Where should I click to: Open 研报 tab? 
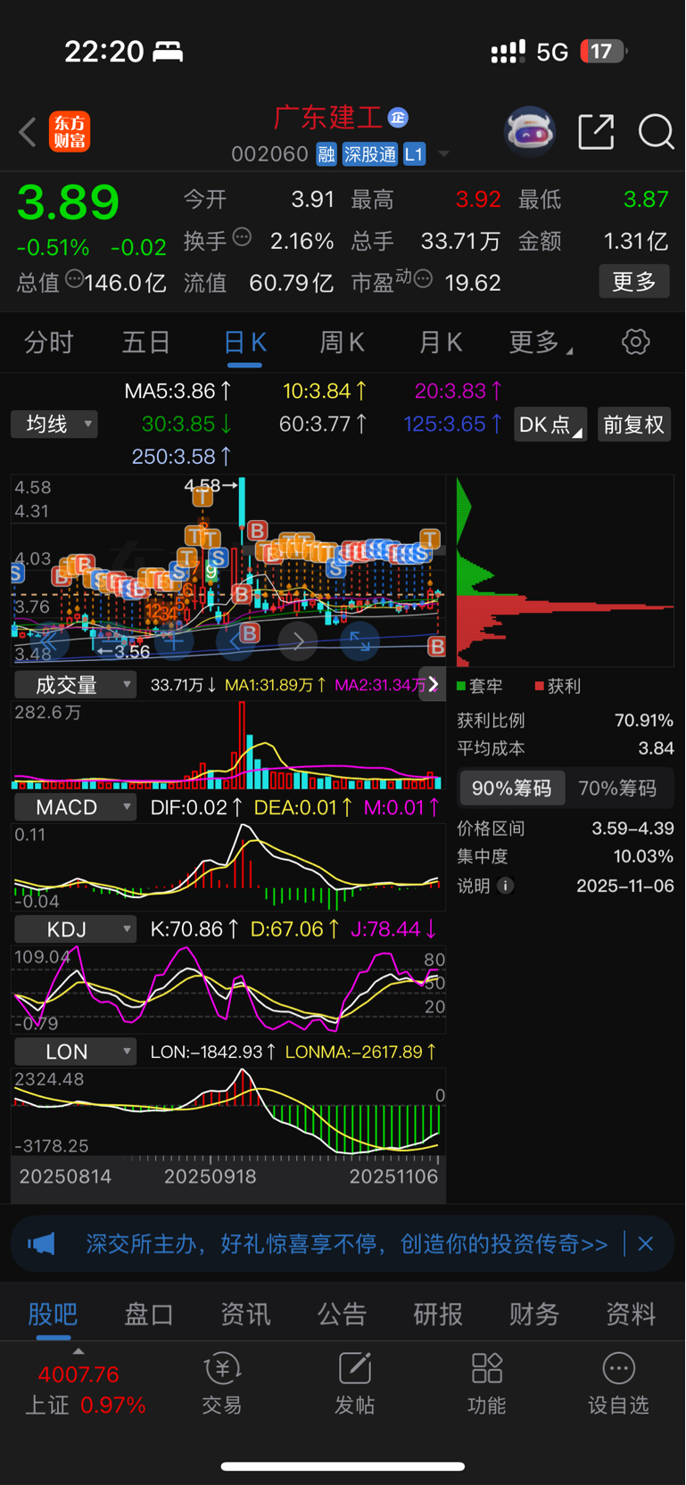tap(438, 1314)
